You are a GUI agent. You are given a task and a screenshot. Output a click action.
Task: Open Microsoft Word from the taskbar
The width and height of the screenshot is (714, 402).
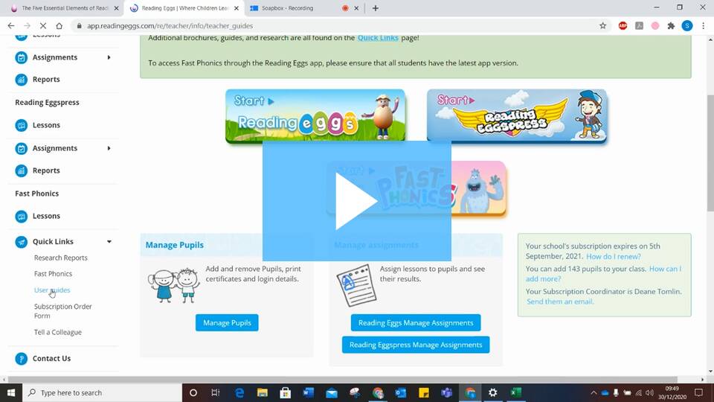coord(308,392)
